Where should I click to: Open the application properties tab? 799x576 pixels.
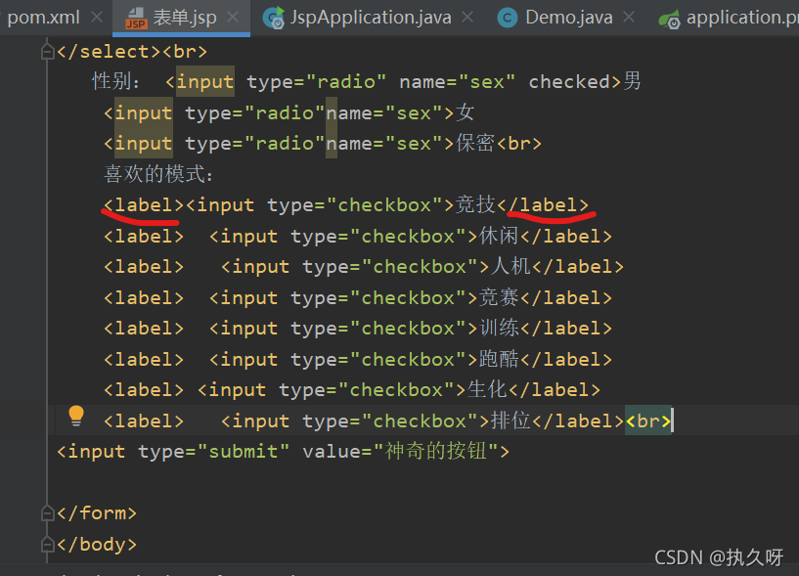click(739, 18)
